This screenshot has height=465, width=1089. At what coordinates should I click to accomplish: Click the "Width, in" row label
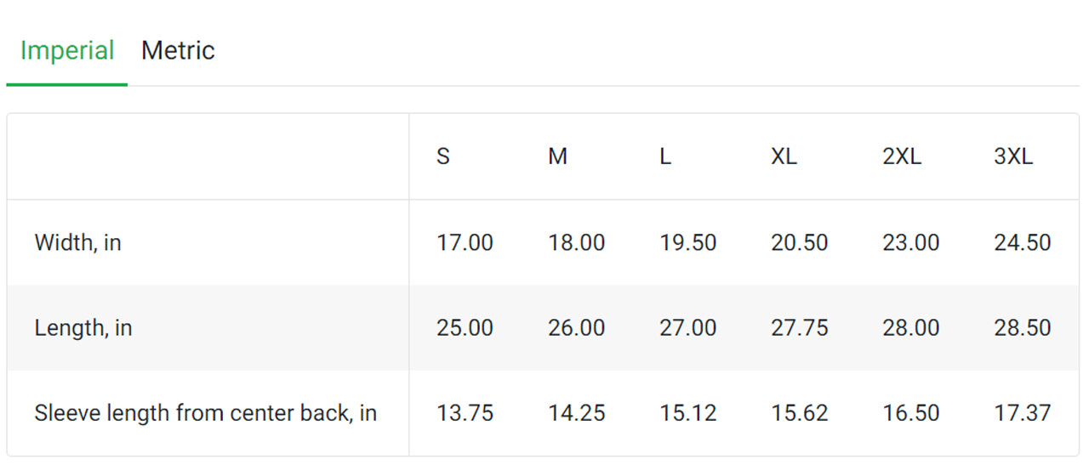coord(77,243)
